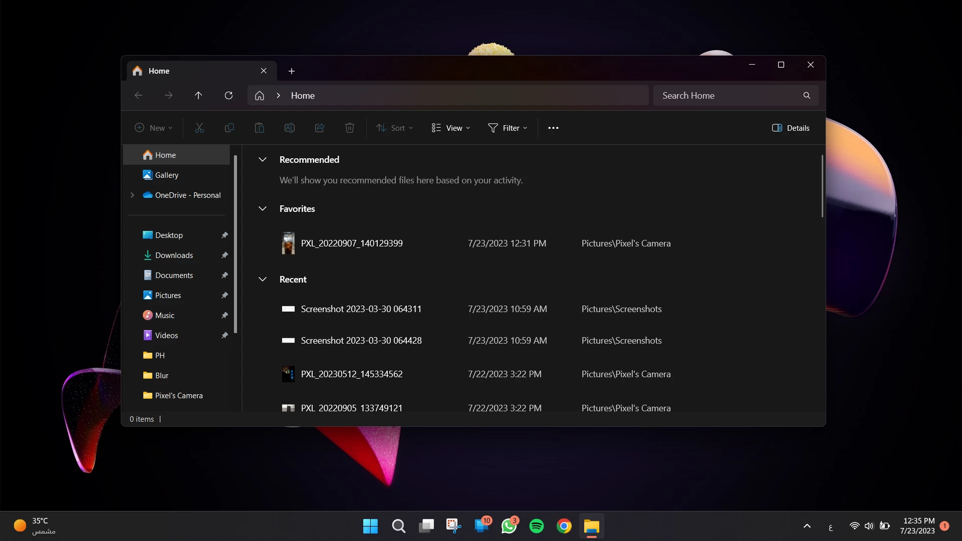Open the Filter dropdown menu

[508, 128]
